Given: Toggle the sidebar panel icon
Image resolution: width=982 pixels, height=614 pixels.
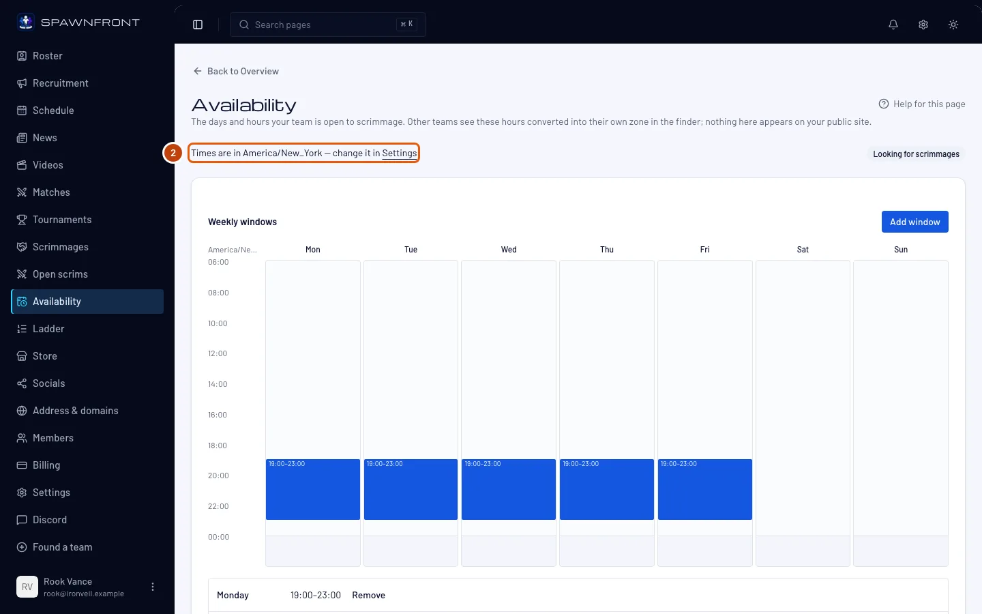Looking at the screenshot, I should coord(198,25).
